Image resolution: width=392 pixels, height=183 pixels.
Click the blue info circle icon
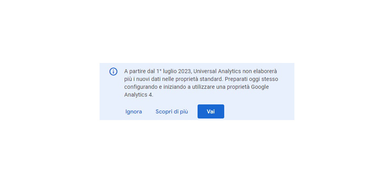(113, 72)
